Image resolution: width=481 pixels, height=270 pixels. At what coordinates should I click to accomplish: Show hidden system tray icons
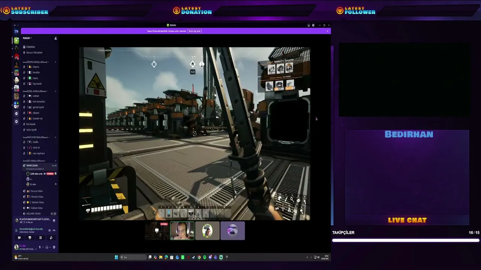307,257
